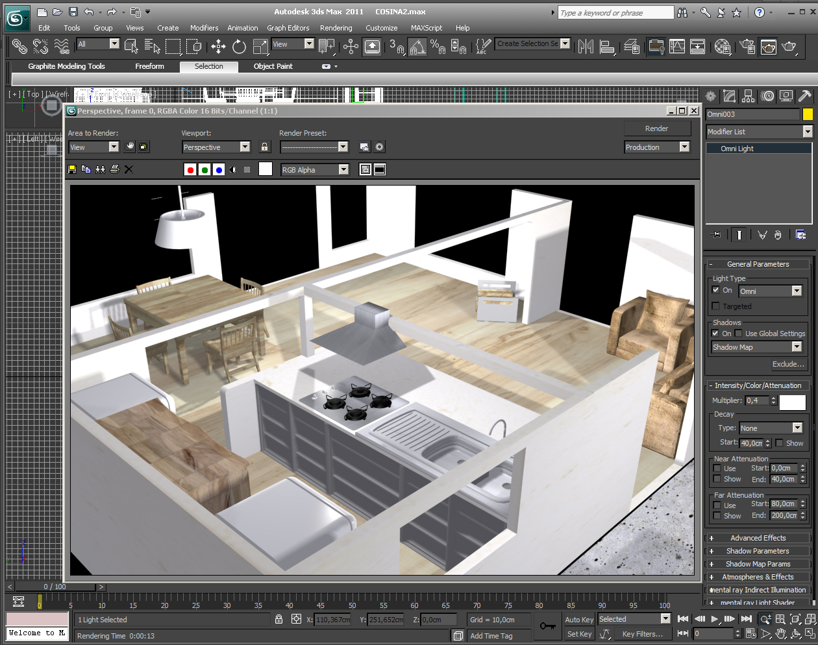Viewport: 818px width, 645px height.
Task: Open the Material Editor sphere icon
Action: pyautogui.click(x=722, y=46)
